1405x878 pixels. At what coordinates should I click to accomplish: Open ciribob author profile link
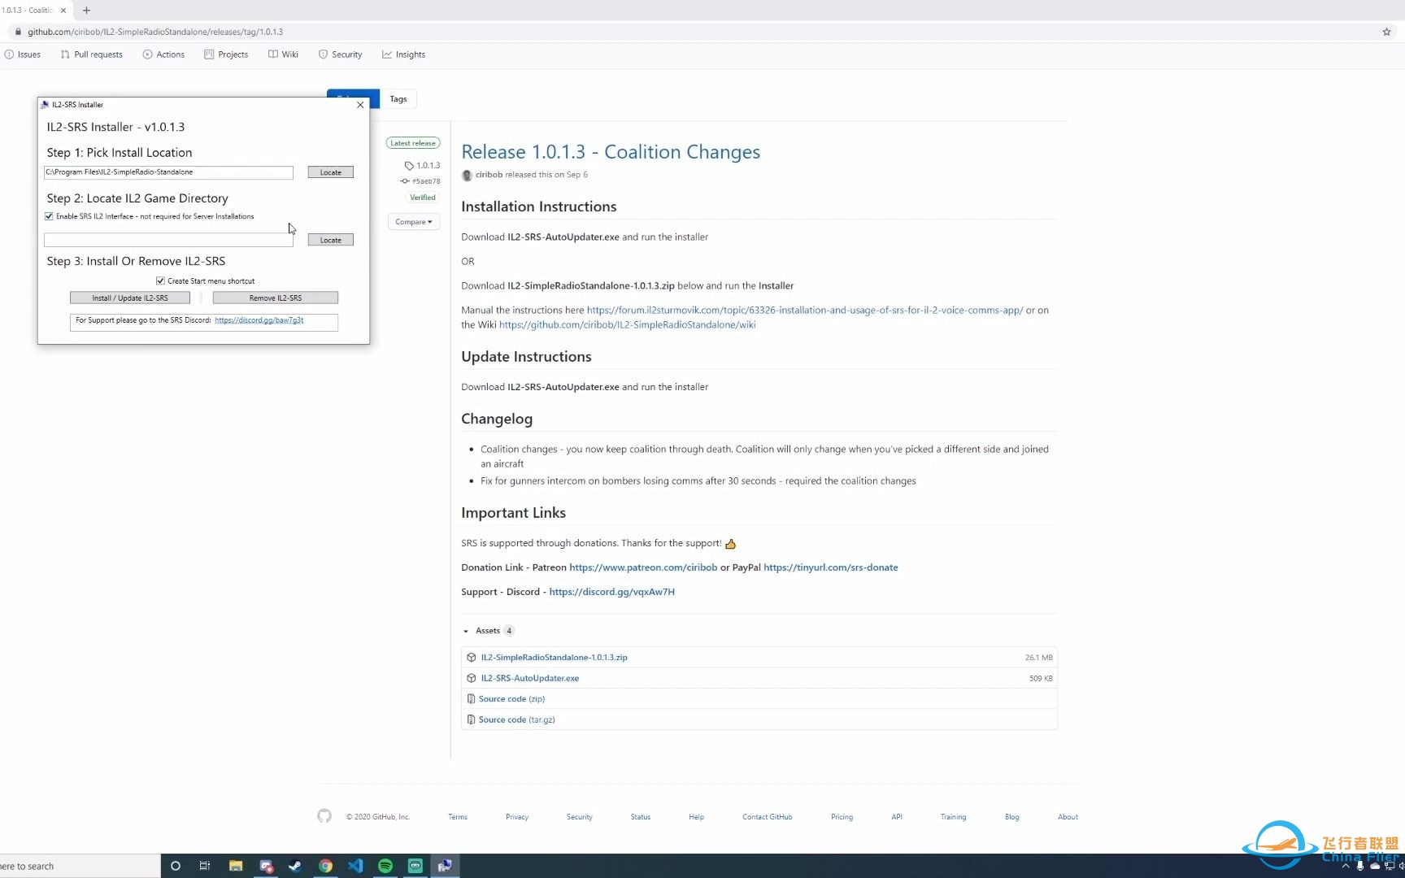[489, 175]
